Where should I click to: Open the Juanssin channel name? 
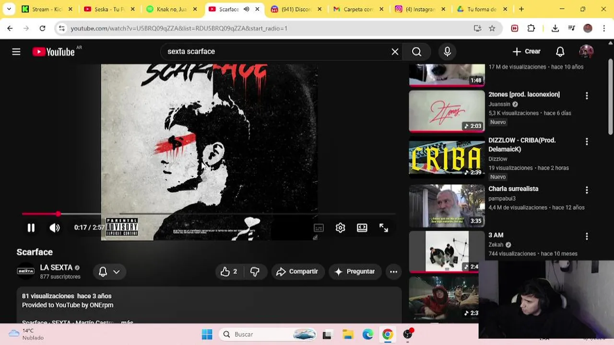[499, 104]
